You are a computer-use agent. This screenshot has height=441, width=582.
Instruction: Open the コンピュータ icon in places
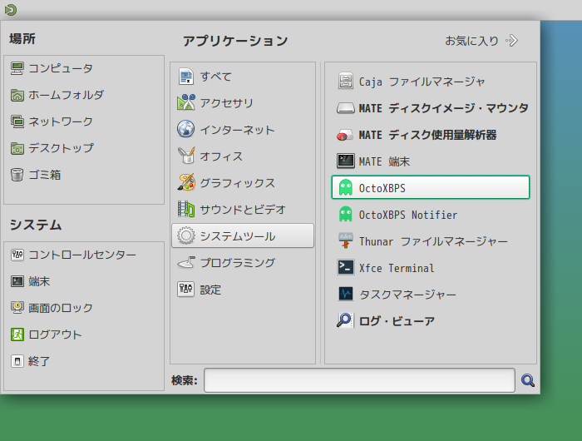pyautogui.click(x=17, y=68)
